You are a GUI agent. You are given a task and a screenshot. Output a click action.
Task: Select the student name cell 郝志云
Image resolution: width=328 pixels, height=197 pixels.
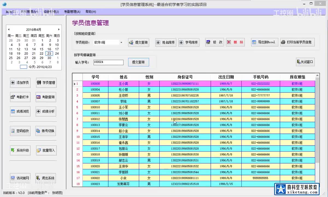tap(124, 160)
